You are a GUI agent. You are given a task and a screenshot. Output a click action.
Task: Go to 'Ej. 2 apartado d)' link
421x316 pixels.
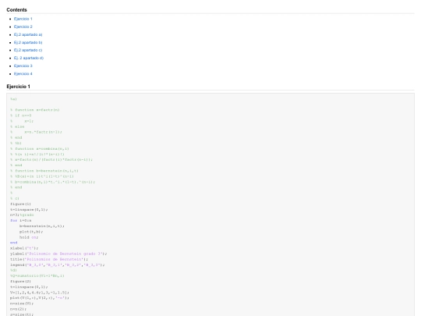[x=29, y=58]
